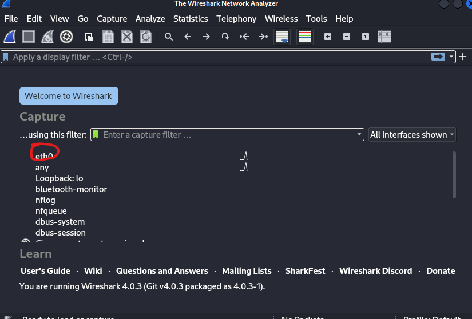Jump to last packet icon
This screenshot has height=319, width=472.
coord(263,37)
